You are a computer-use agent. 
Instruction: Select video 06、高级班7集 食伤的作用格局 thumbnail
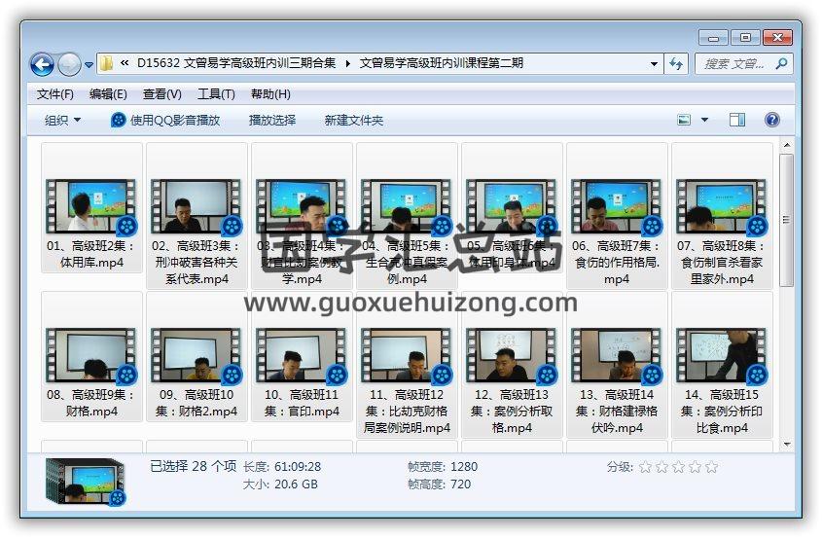point(617,206)
